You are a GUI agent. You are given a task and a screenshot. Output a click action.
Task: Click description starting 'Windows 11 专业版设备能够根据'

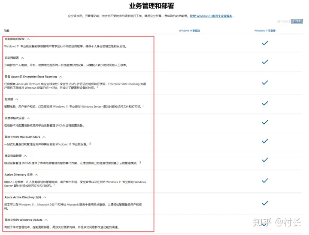[x=66, y=46]
